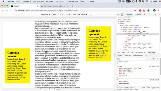
Task: Switch to the Elements tab
Action: click(x=129, y=15)
